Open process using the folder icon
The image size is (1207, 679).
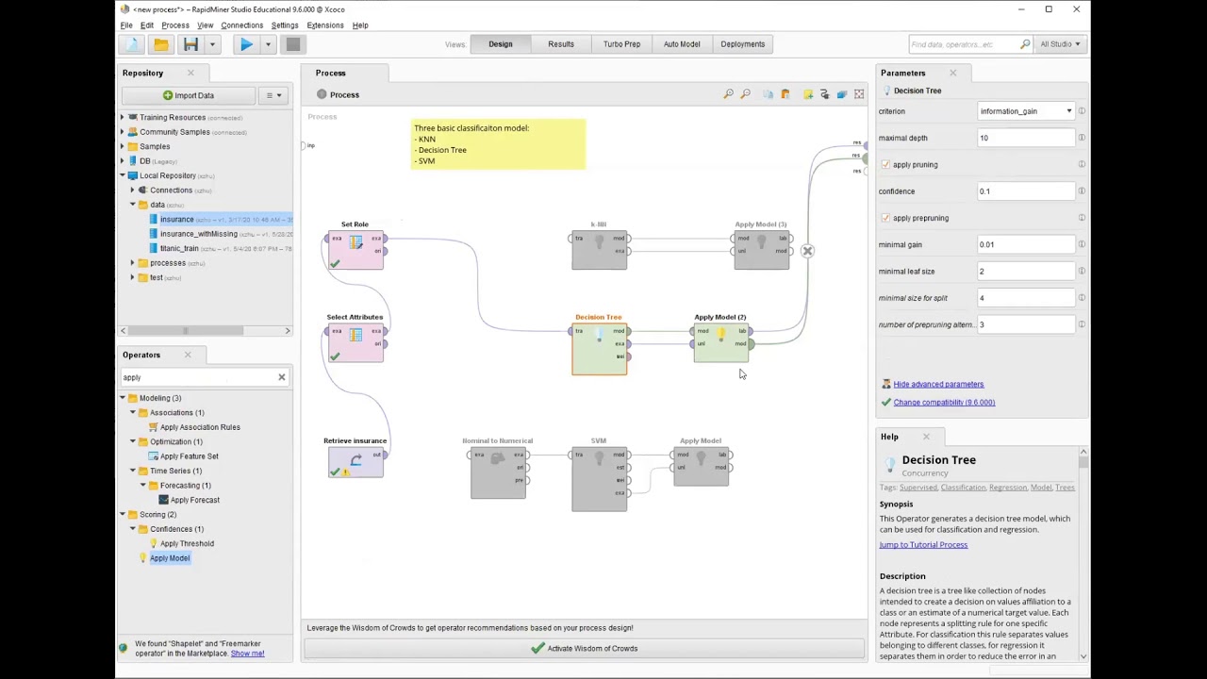tap(161, 44)
